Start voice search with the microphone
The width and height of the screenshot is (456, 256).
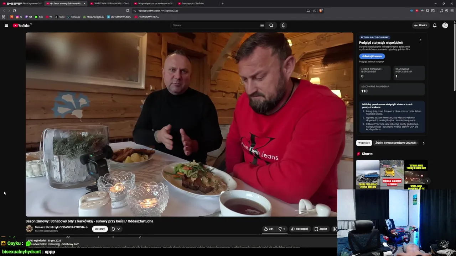[x=283, y=25]
